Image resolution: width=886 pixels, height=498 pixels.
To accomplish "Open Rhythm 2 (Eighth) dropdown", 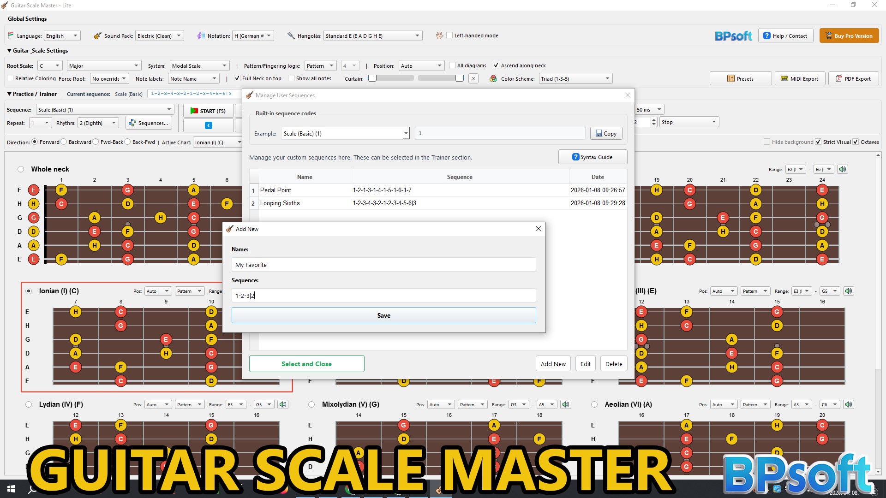I will [x=98, y=123].
